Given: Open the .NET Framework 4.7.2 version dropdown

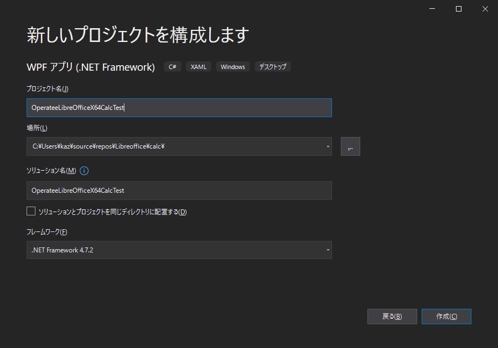Looking at the screenshot, I should click(x=179, y=250).
